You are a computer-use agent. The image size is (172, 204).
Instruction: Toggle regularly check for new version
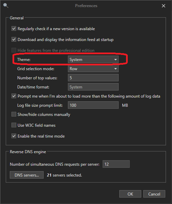(14, 28)
